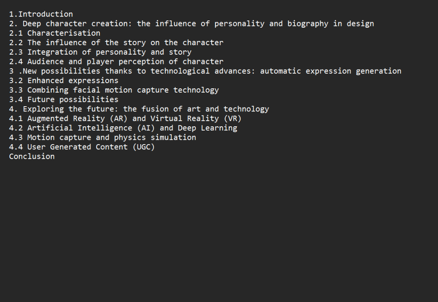The width and height of the screenshot is (438, 302).
Task: Click '4.2 Artificial Intelligence (AI)' line
Action: [x=123, y=128]
